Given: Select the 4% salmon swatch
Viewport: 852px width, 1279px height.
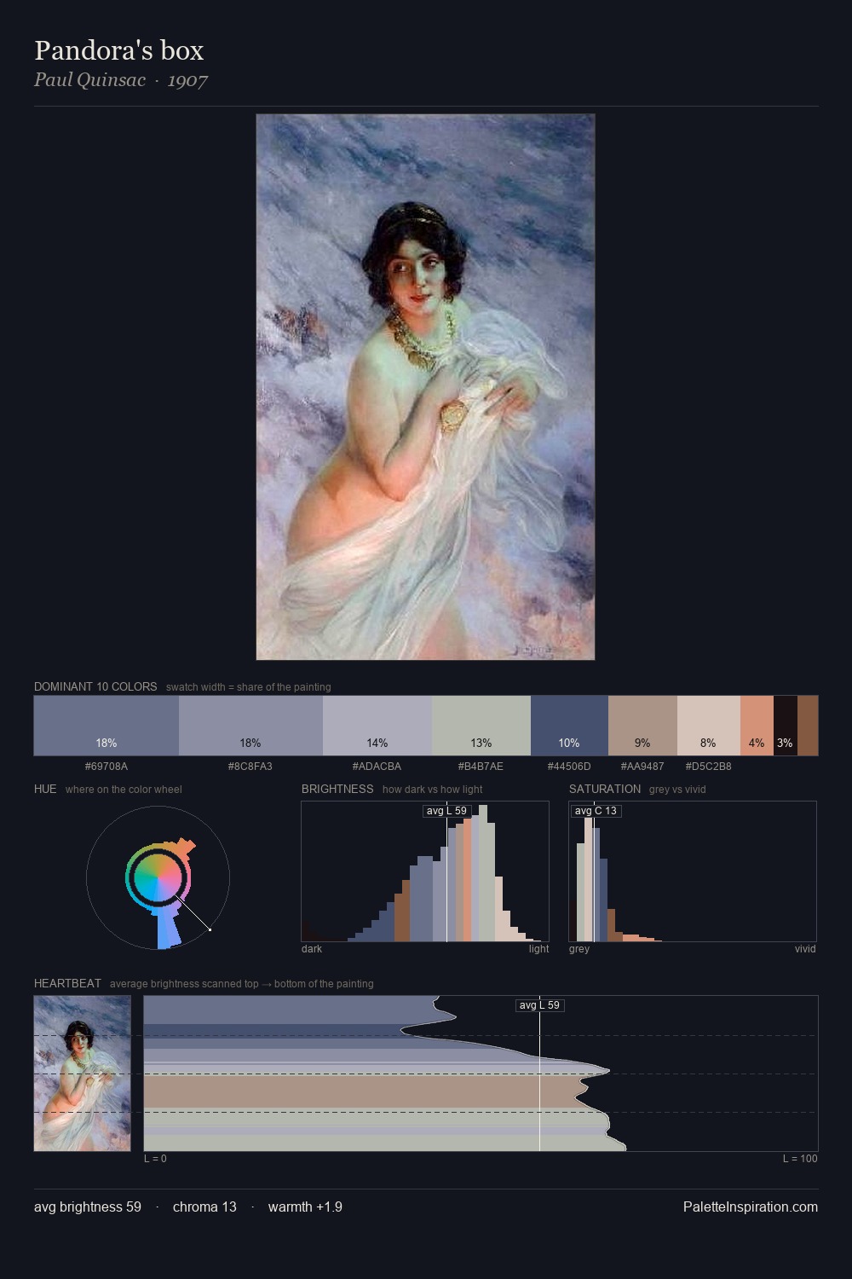Looking at the screenshot, I should tap(757, 726).
